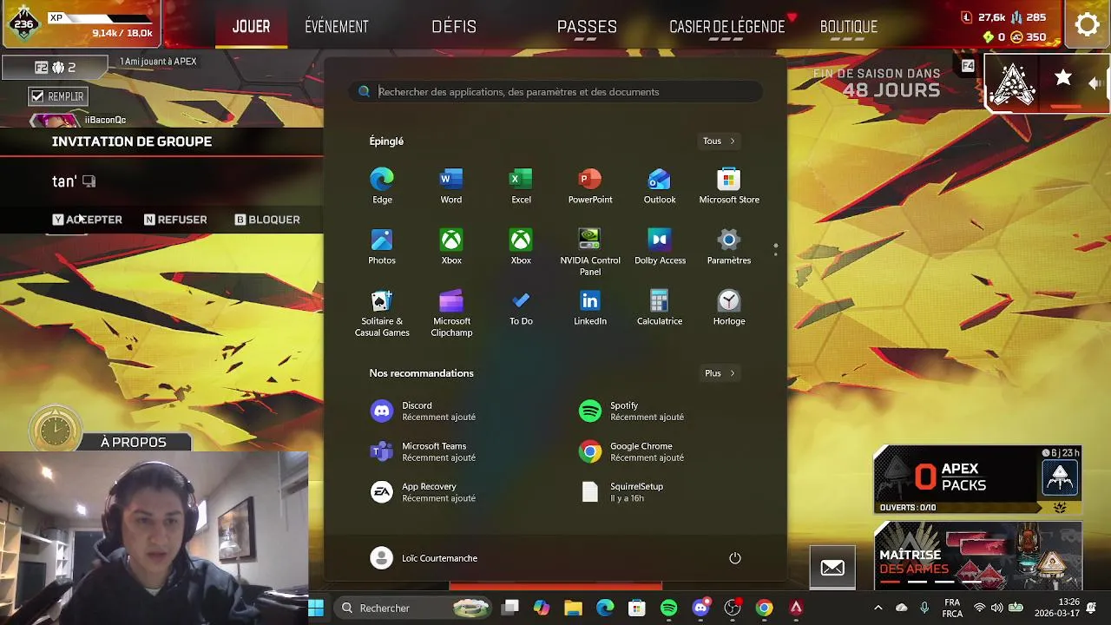This screenshot has width=1111, height=625.
Task: Show more recommendations with Plus
Action: tap(719, 373)
